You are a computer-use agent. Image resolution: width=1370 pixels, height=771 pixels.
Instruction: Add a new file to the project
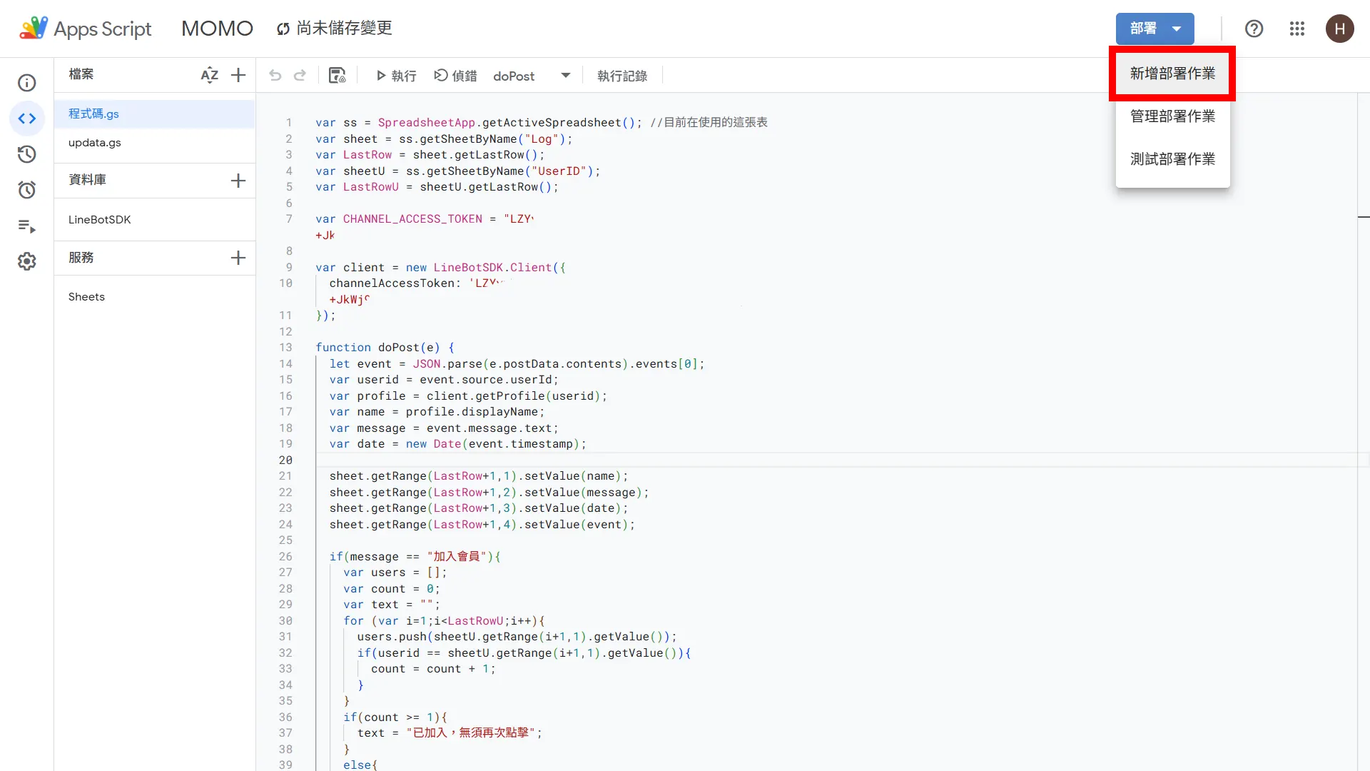coord(238,74)
